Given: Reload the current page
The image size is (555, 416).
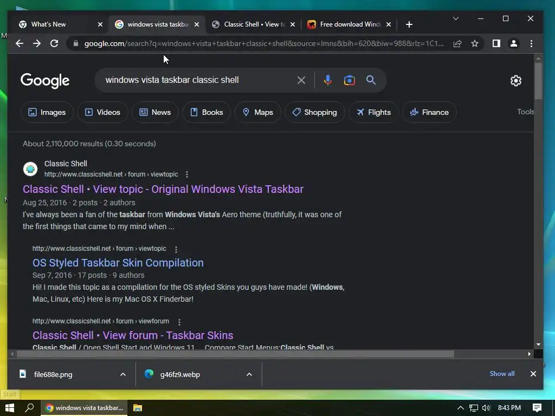Looking at the screenshot, I should click(x=54, y=43).
